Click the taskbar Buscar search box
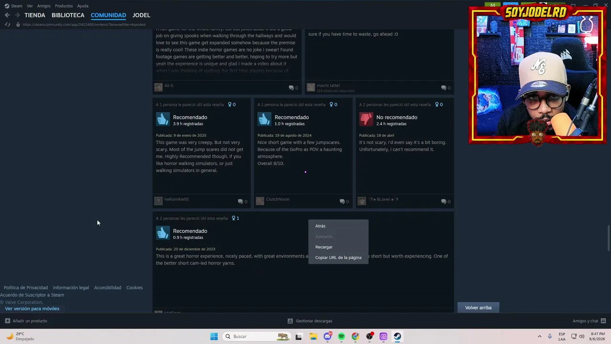The height and width of the screenshot is (344, 611). (255, 336)
